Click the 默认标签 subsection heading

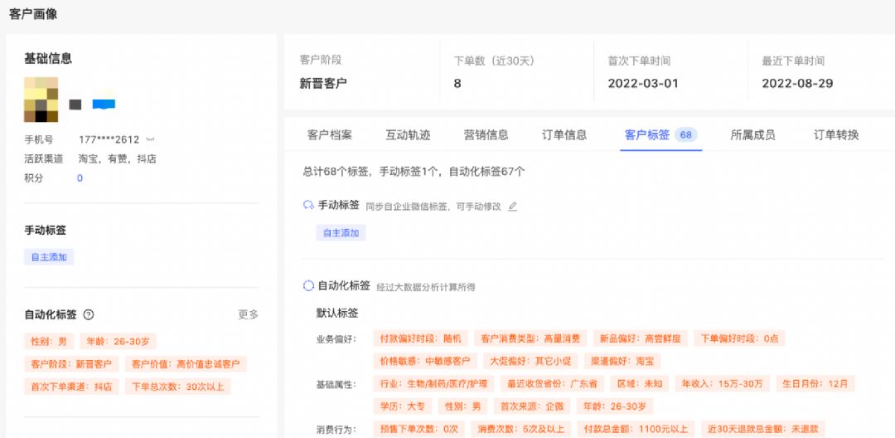[x=337, y=313]
